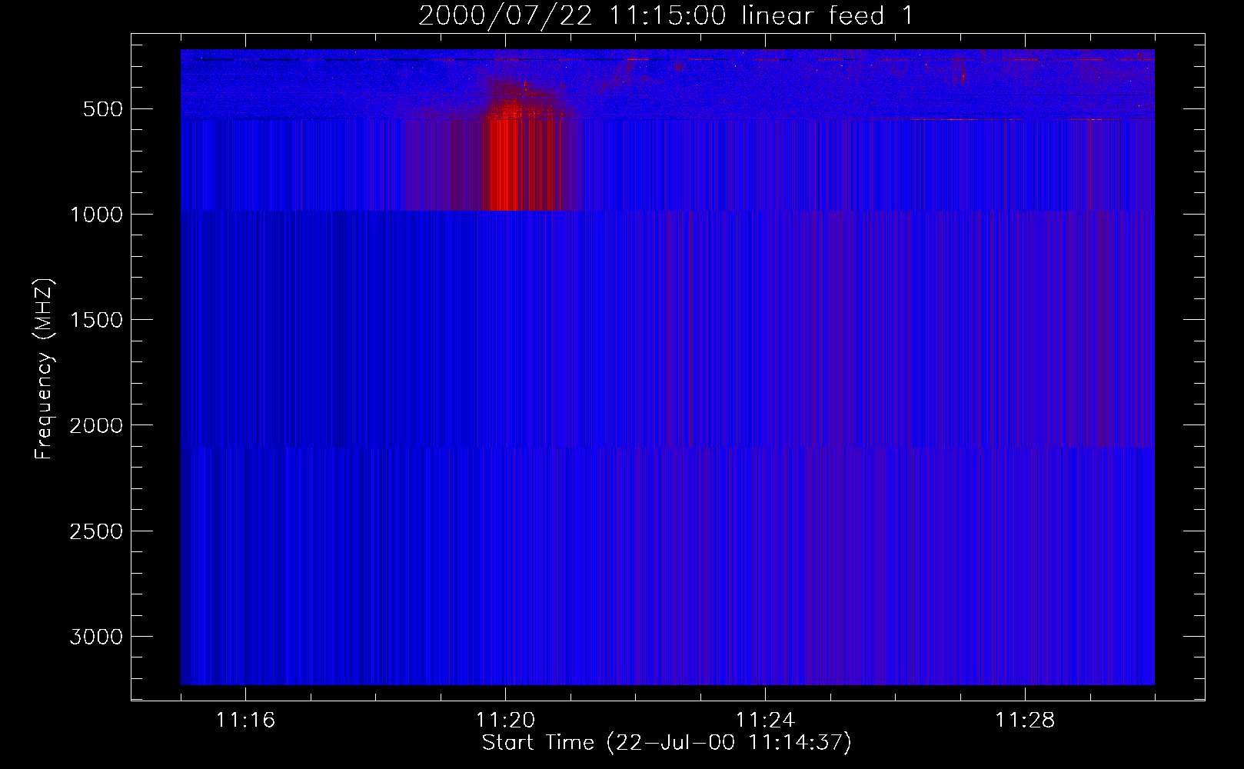Image resolution: width=1244 pixels, height=769 pixels.
Task: Click the 11:28 time tick label
Action: click(x=1025, y=721)
